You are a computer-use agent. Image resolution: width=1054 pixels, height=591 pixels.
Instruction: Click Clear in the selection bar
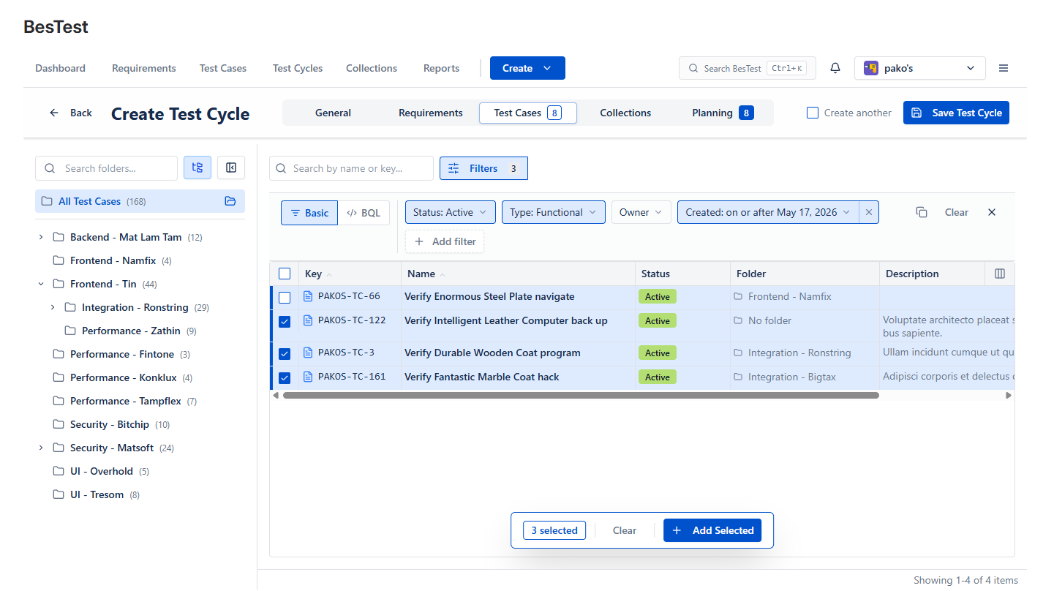625,530
